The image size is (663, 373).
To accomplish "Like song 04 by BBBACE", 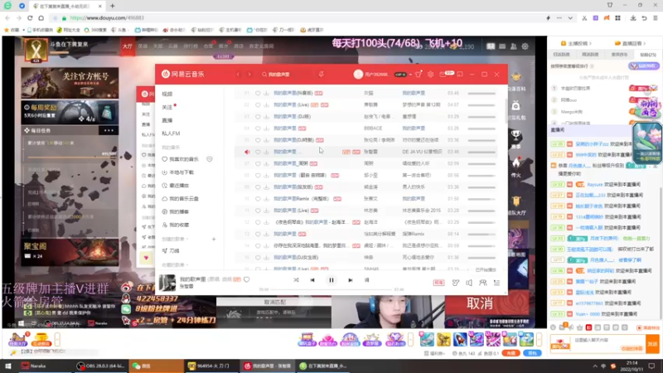I will pos(258,128).
